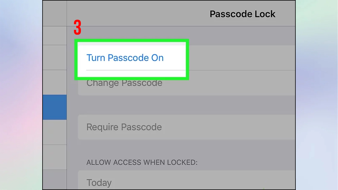This screenshot has height=190, width=338.
Task: Click the red number 3 annotation
Action: click(x=78, y=27)
